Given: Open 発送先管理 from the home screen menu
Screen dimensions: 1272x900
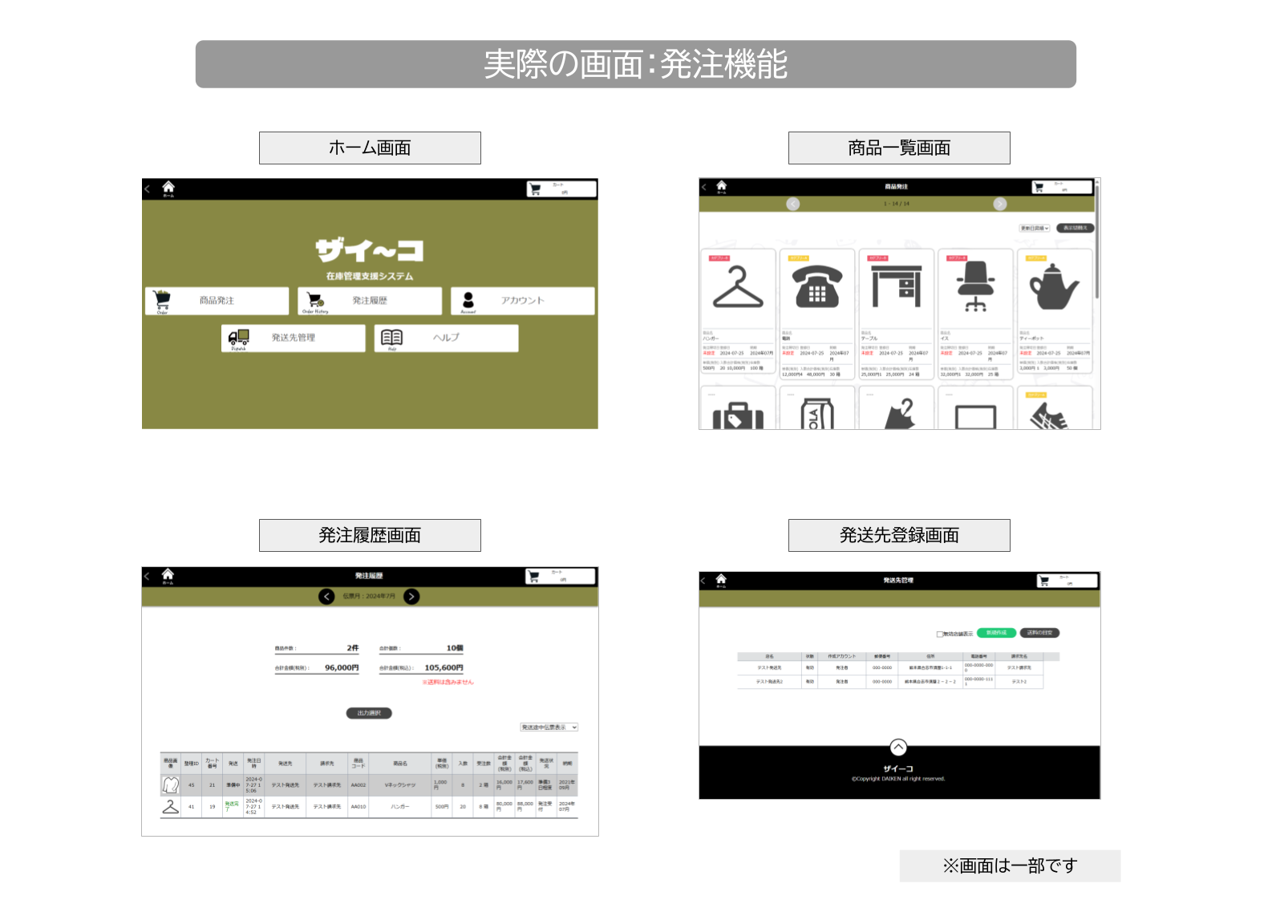Looking at the screenshot, I should click(294, 338).
